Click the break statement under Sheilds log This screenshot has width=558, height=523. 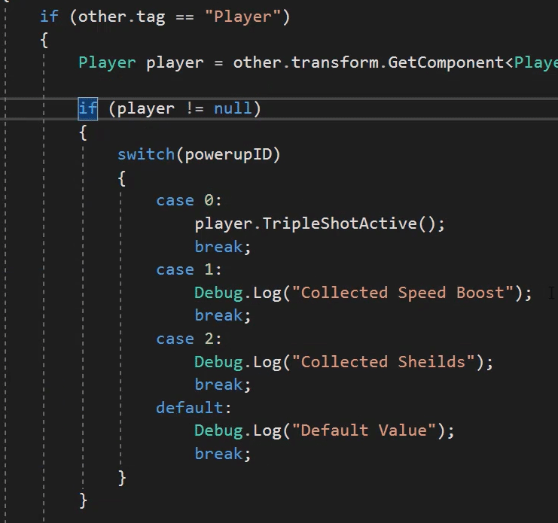coord(218,385)
